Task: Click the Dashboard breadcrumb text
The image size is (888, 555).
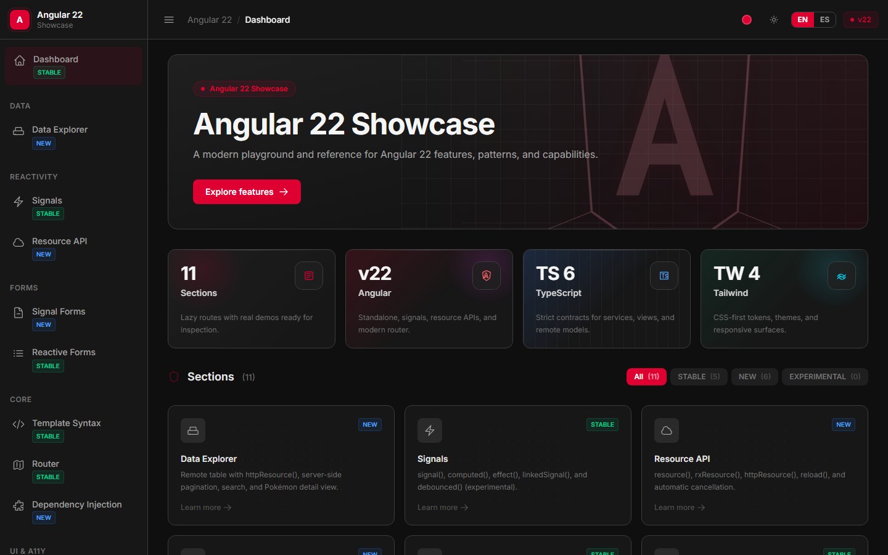Action: click(x=268, y=20)
